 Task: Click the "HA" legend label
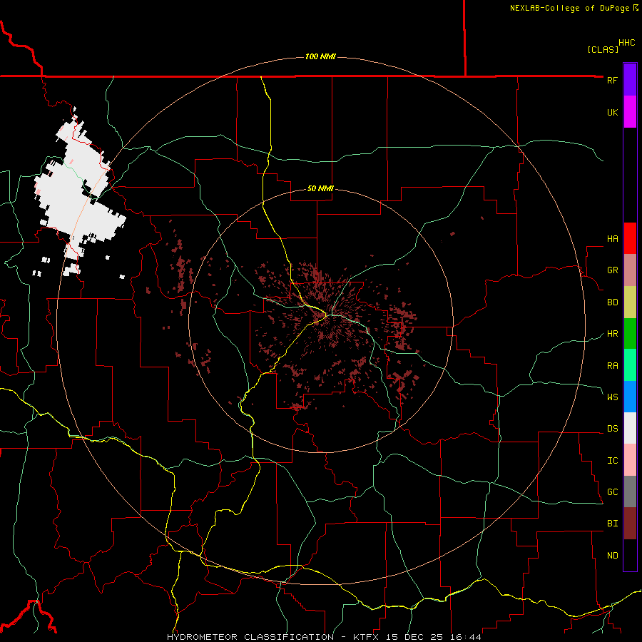pyautogui.click(x=612, y=239)
